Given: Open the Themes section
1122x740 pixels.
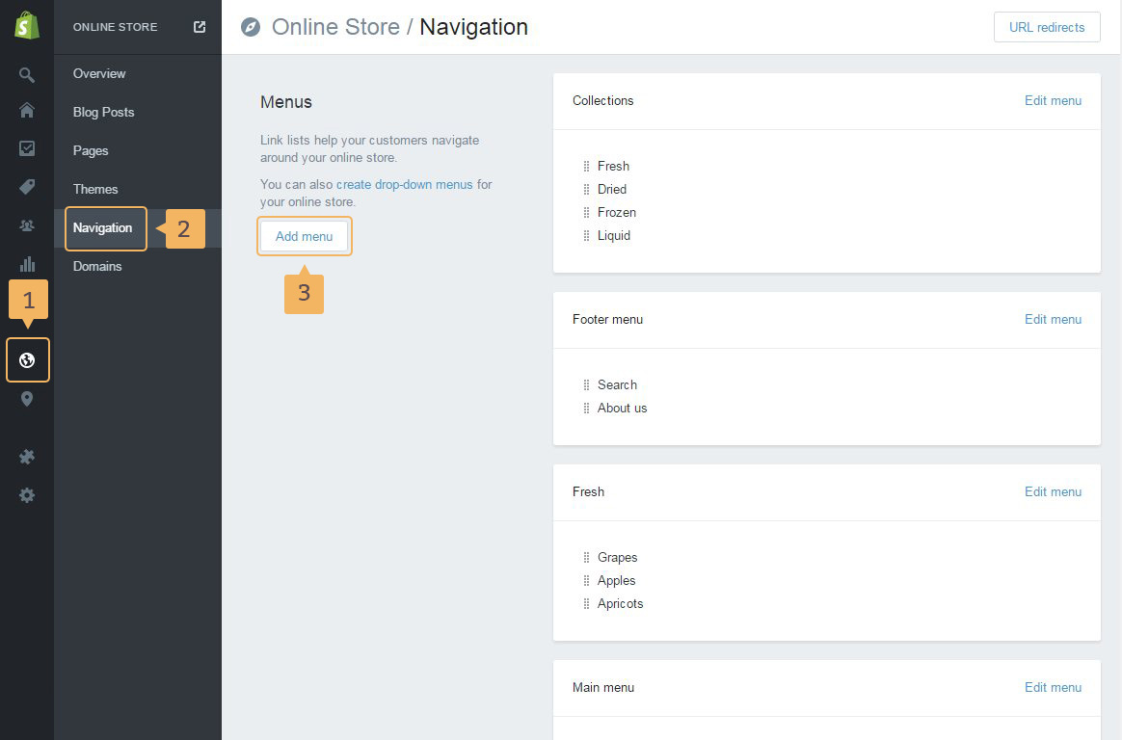Looking at the screenshot, I should coord(95,189).
